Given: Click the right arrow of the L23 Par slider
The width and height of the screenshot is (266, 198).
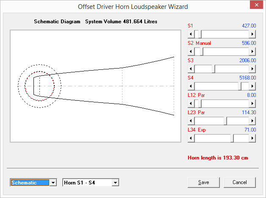Looking at the screenshot, I should pos(252,121).
